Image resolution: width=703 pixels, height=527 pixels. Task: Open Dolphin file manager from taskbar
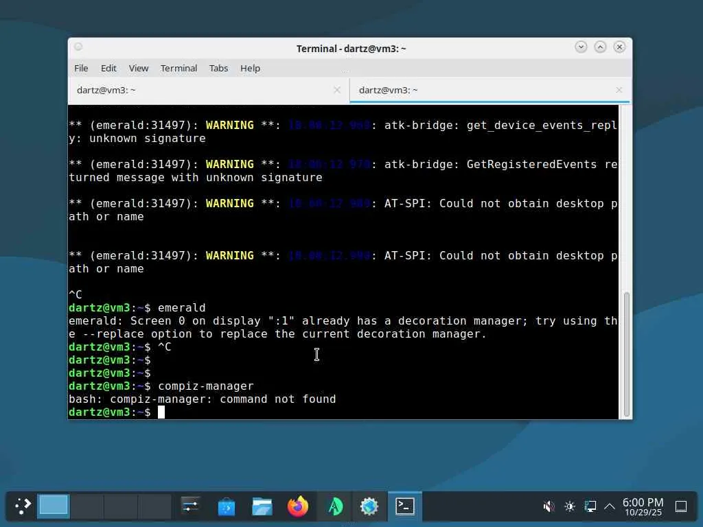[x=262, y=507]
